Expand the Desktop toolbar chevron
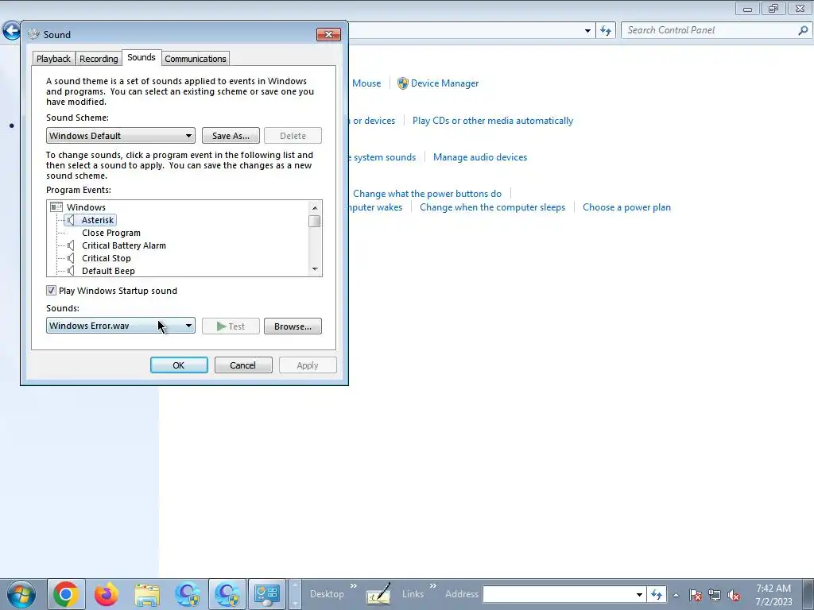The image size is (814, 610). coord(354,586)
